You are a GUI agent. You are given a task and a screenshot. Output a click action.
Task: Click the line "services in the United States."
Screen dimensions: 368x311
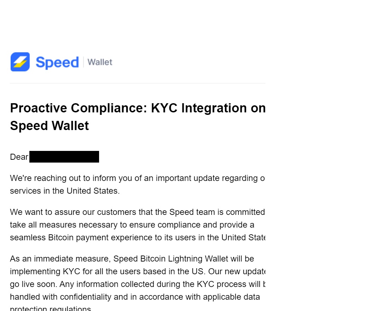click(65, 191)
